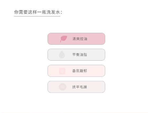This screenshot has width=148, height=113.
Task: Click the 清爽控油 text label
Action: coord(80,39)
